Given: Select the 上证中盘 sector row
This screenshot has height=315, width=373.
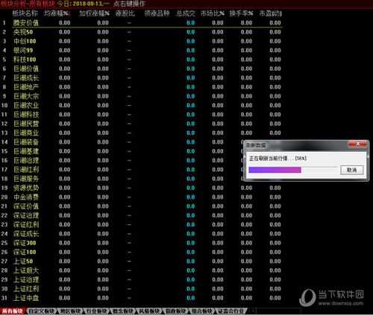Looking at the screenshot, I should [142, 298].
